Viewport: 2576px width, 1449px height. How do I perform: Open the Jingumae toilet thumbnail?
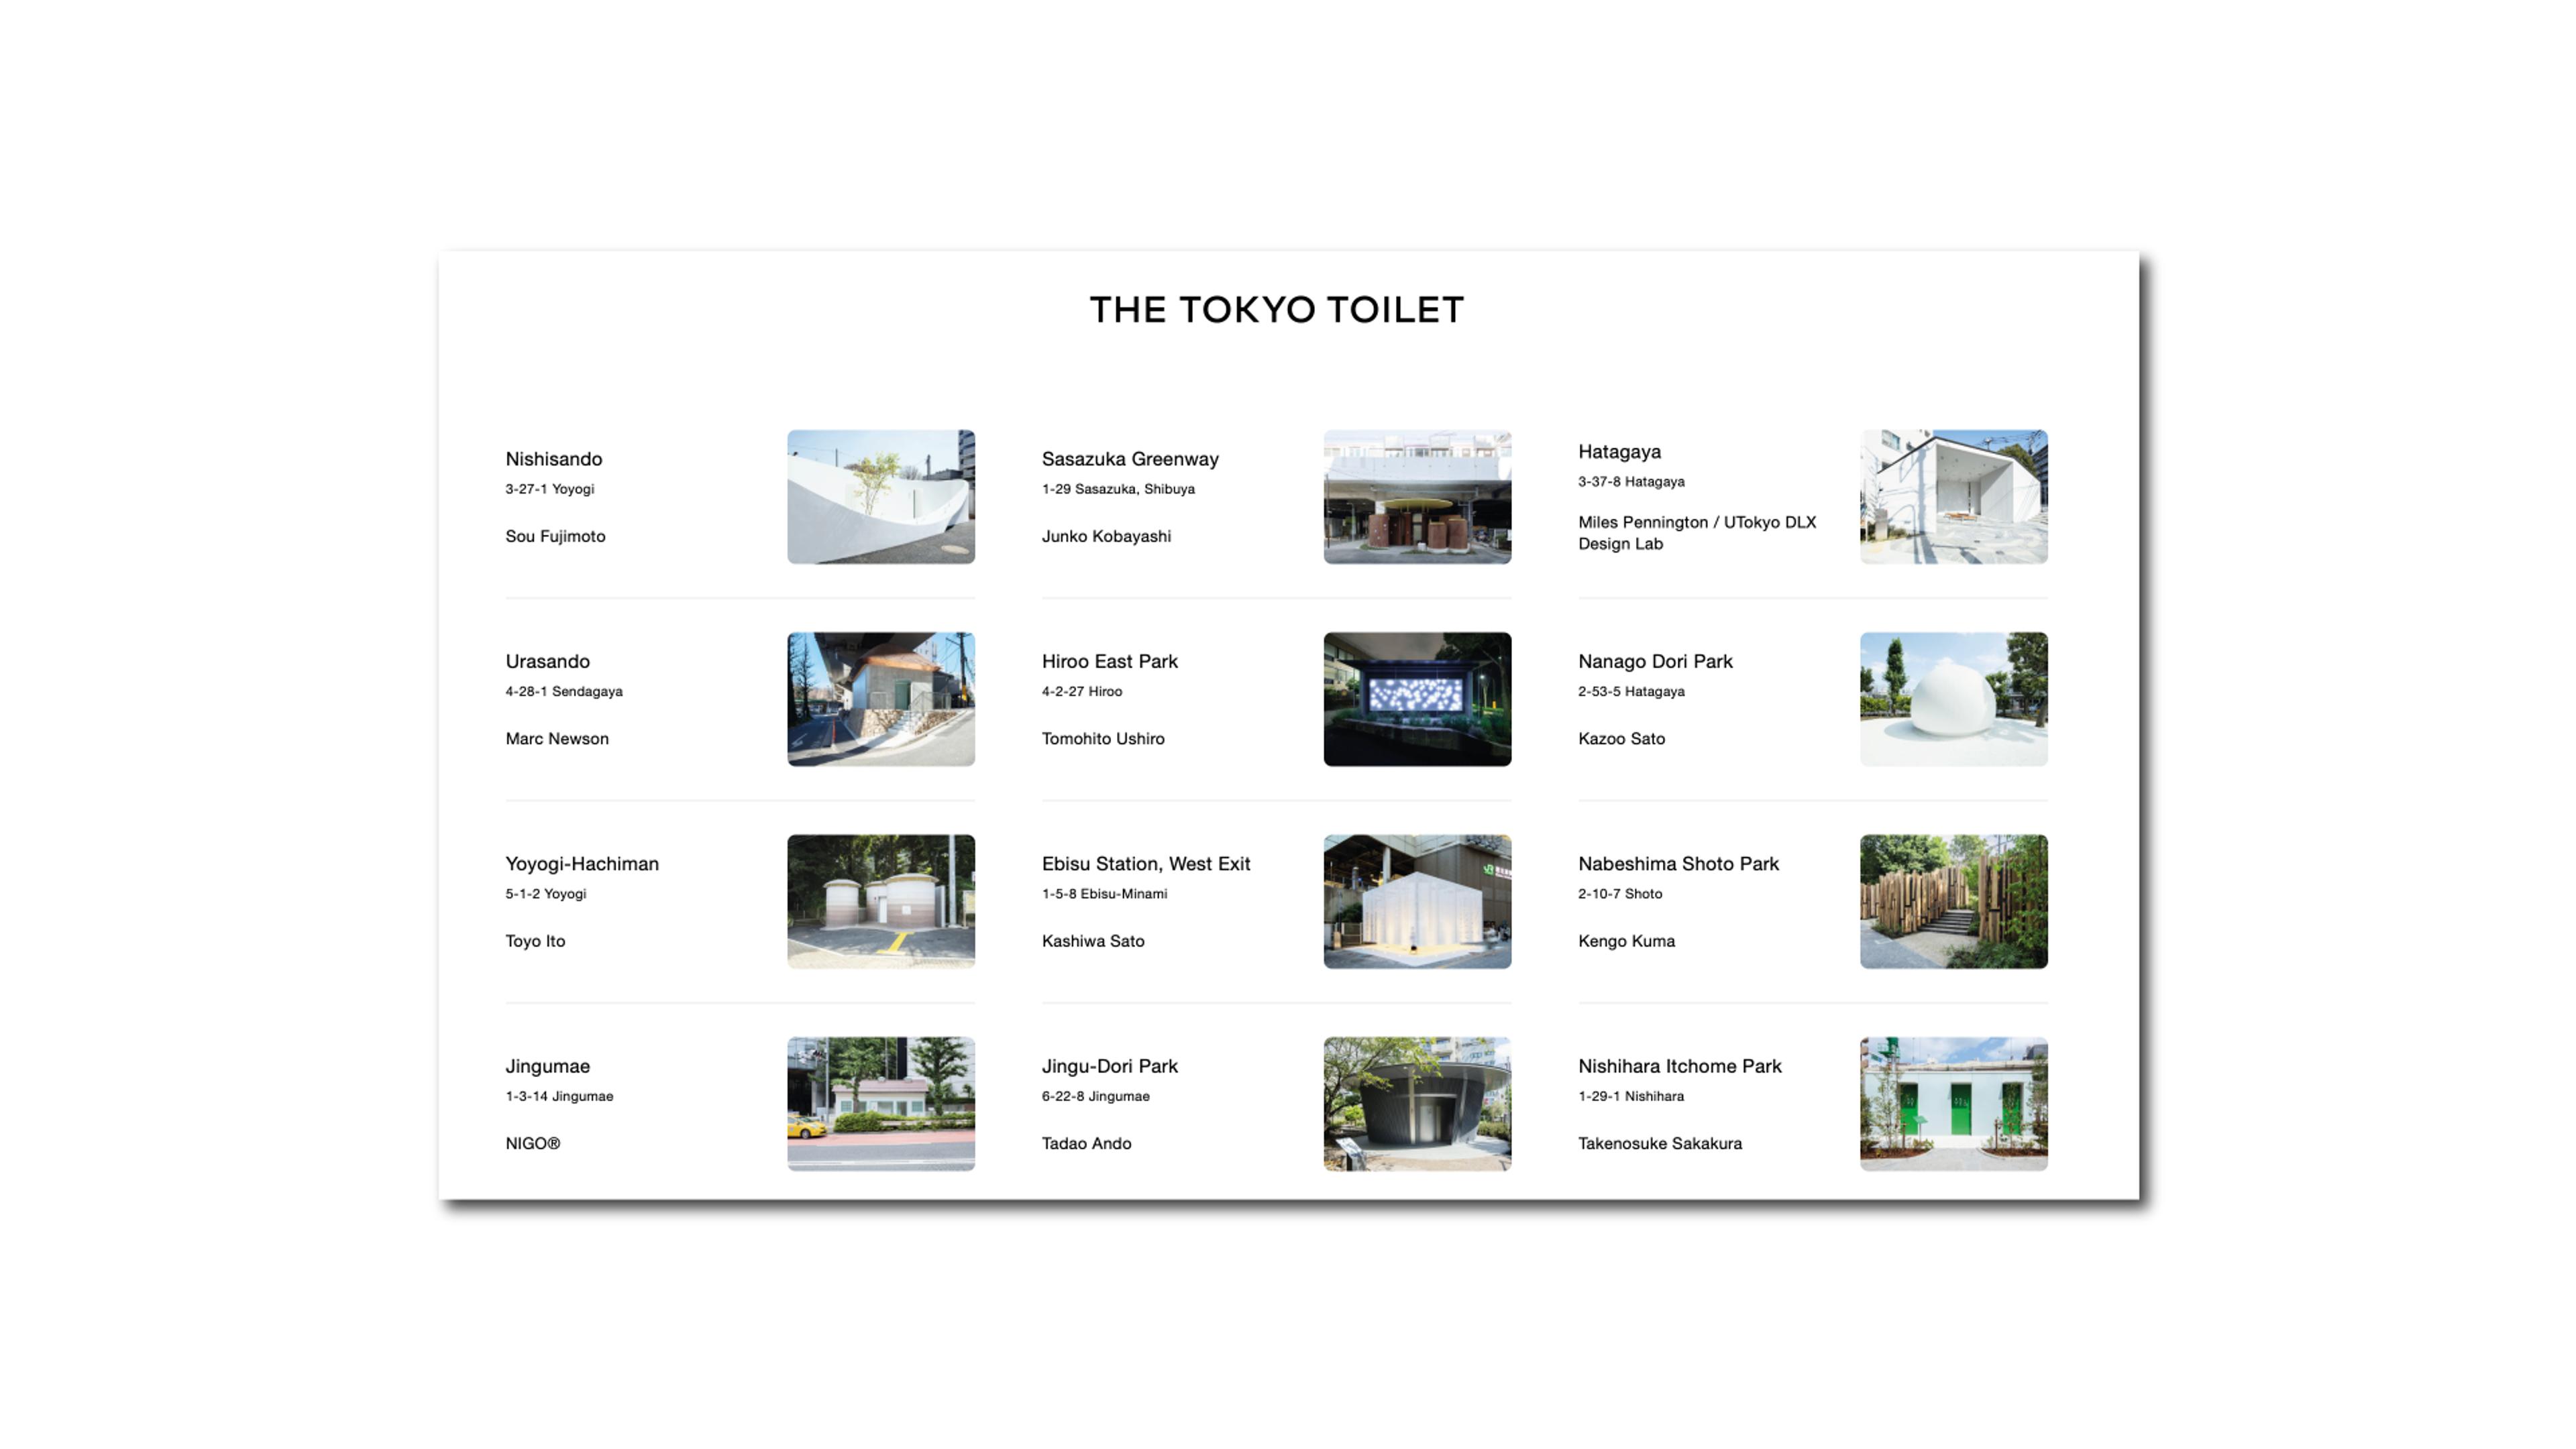(x=880, y=1103)
